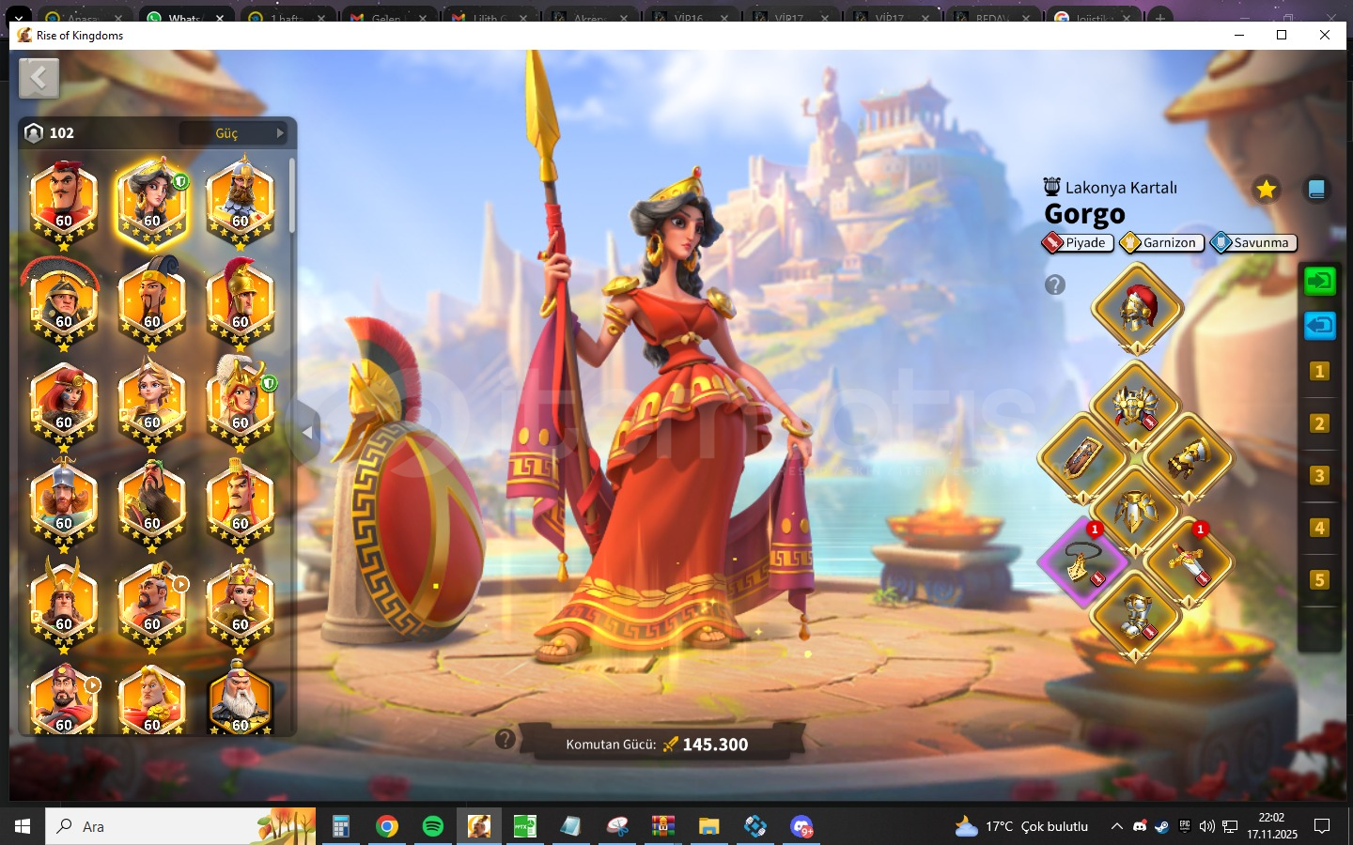Open Google Chrome from the taskbar

386,826
